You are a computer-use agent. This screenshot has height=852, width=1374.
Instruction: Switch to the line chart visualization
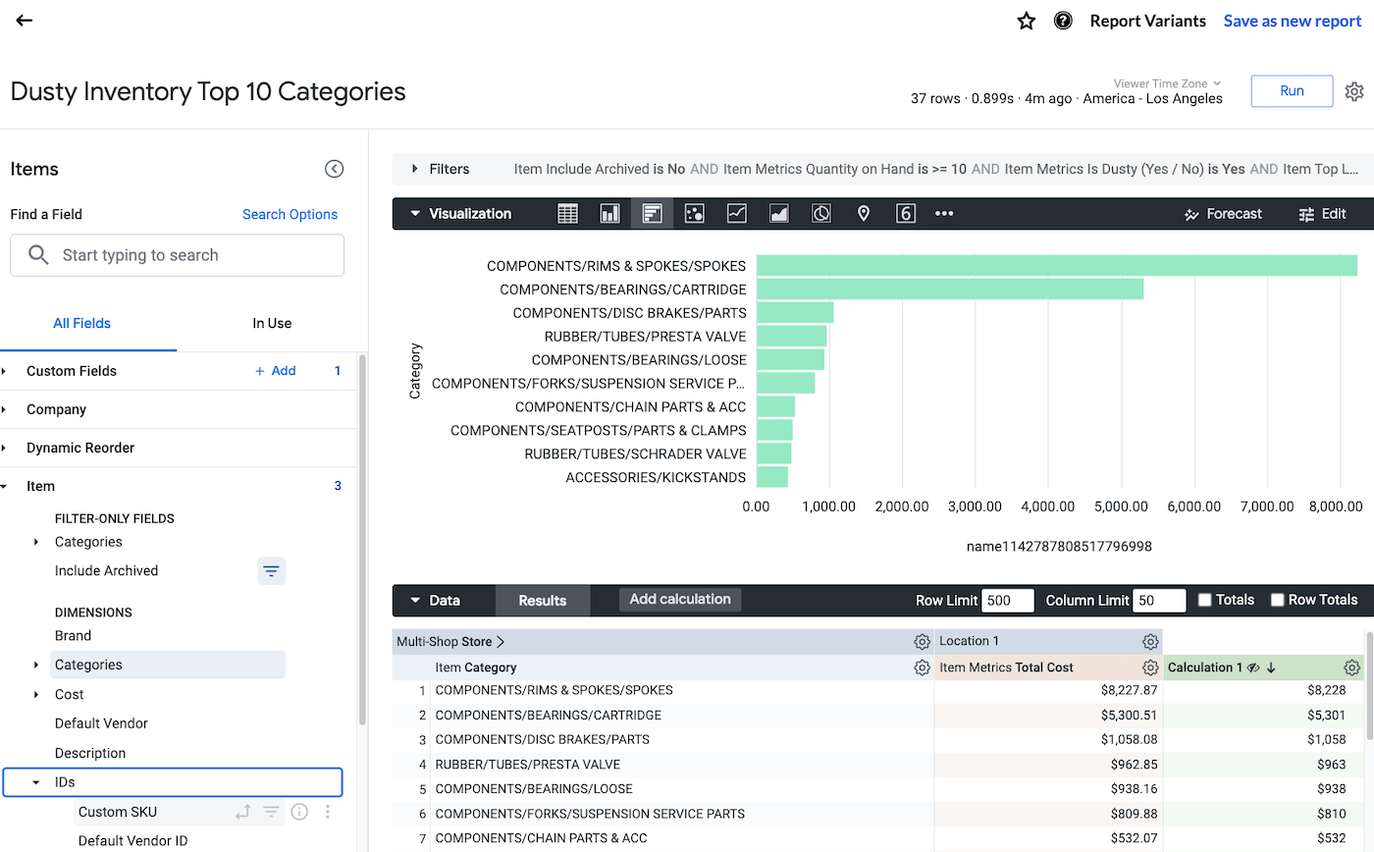[736, 213]
